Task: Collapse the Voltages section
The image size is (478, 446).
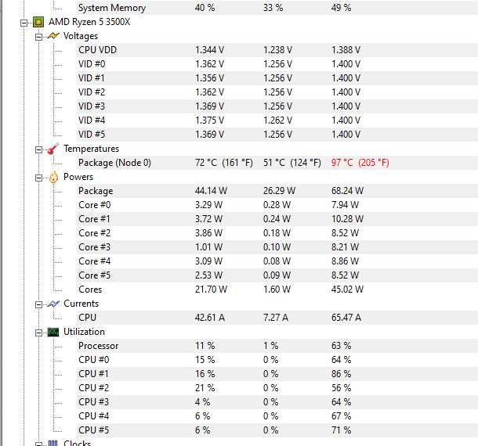Action: (38, 36)
